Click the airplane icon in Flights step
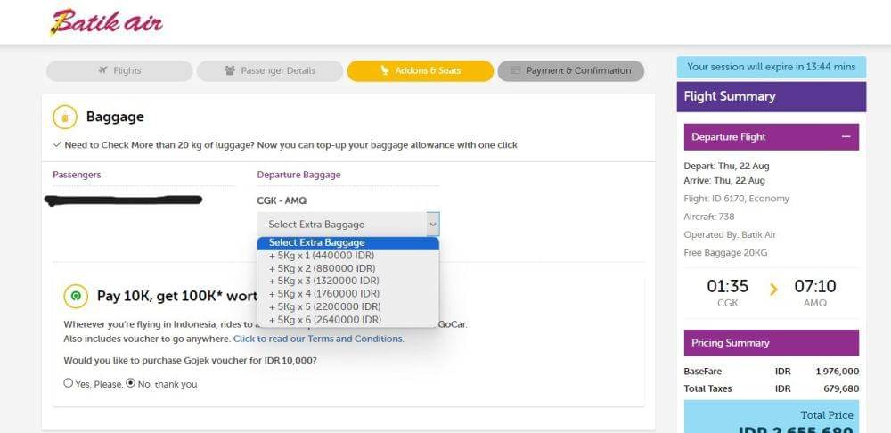 tap(103, 70)
